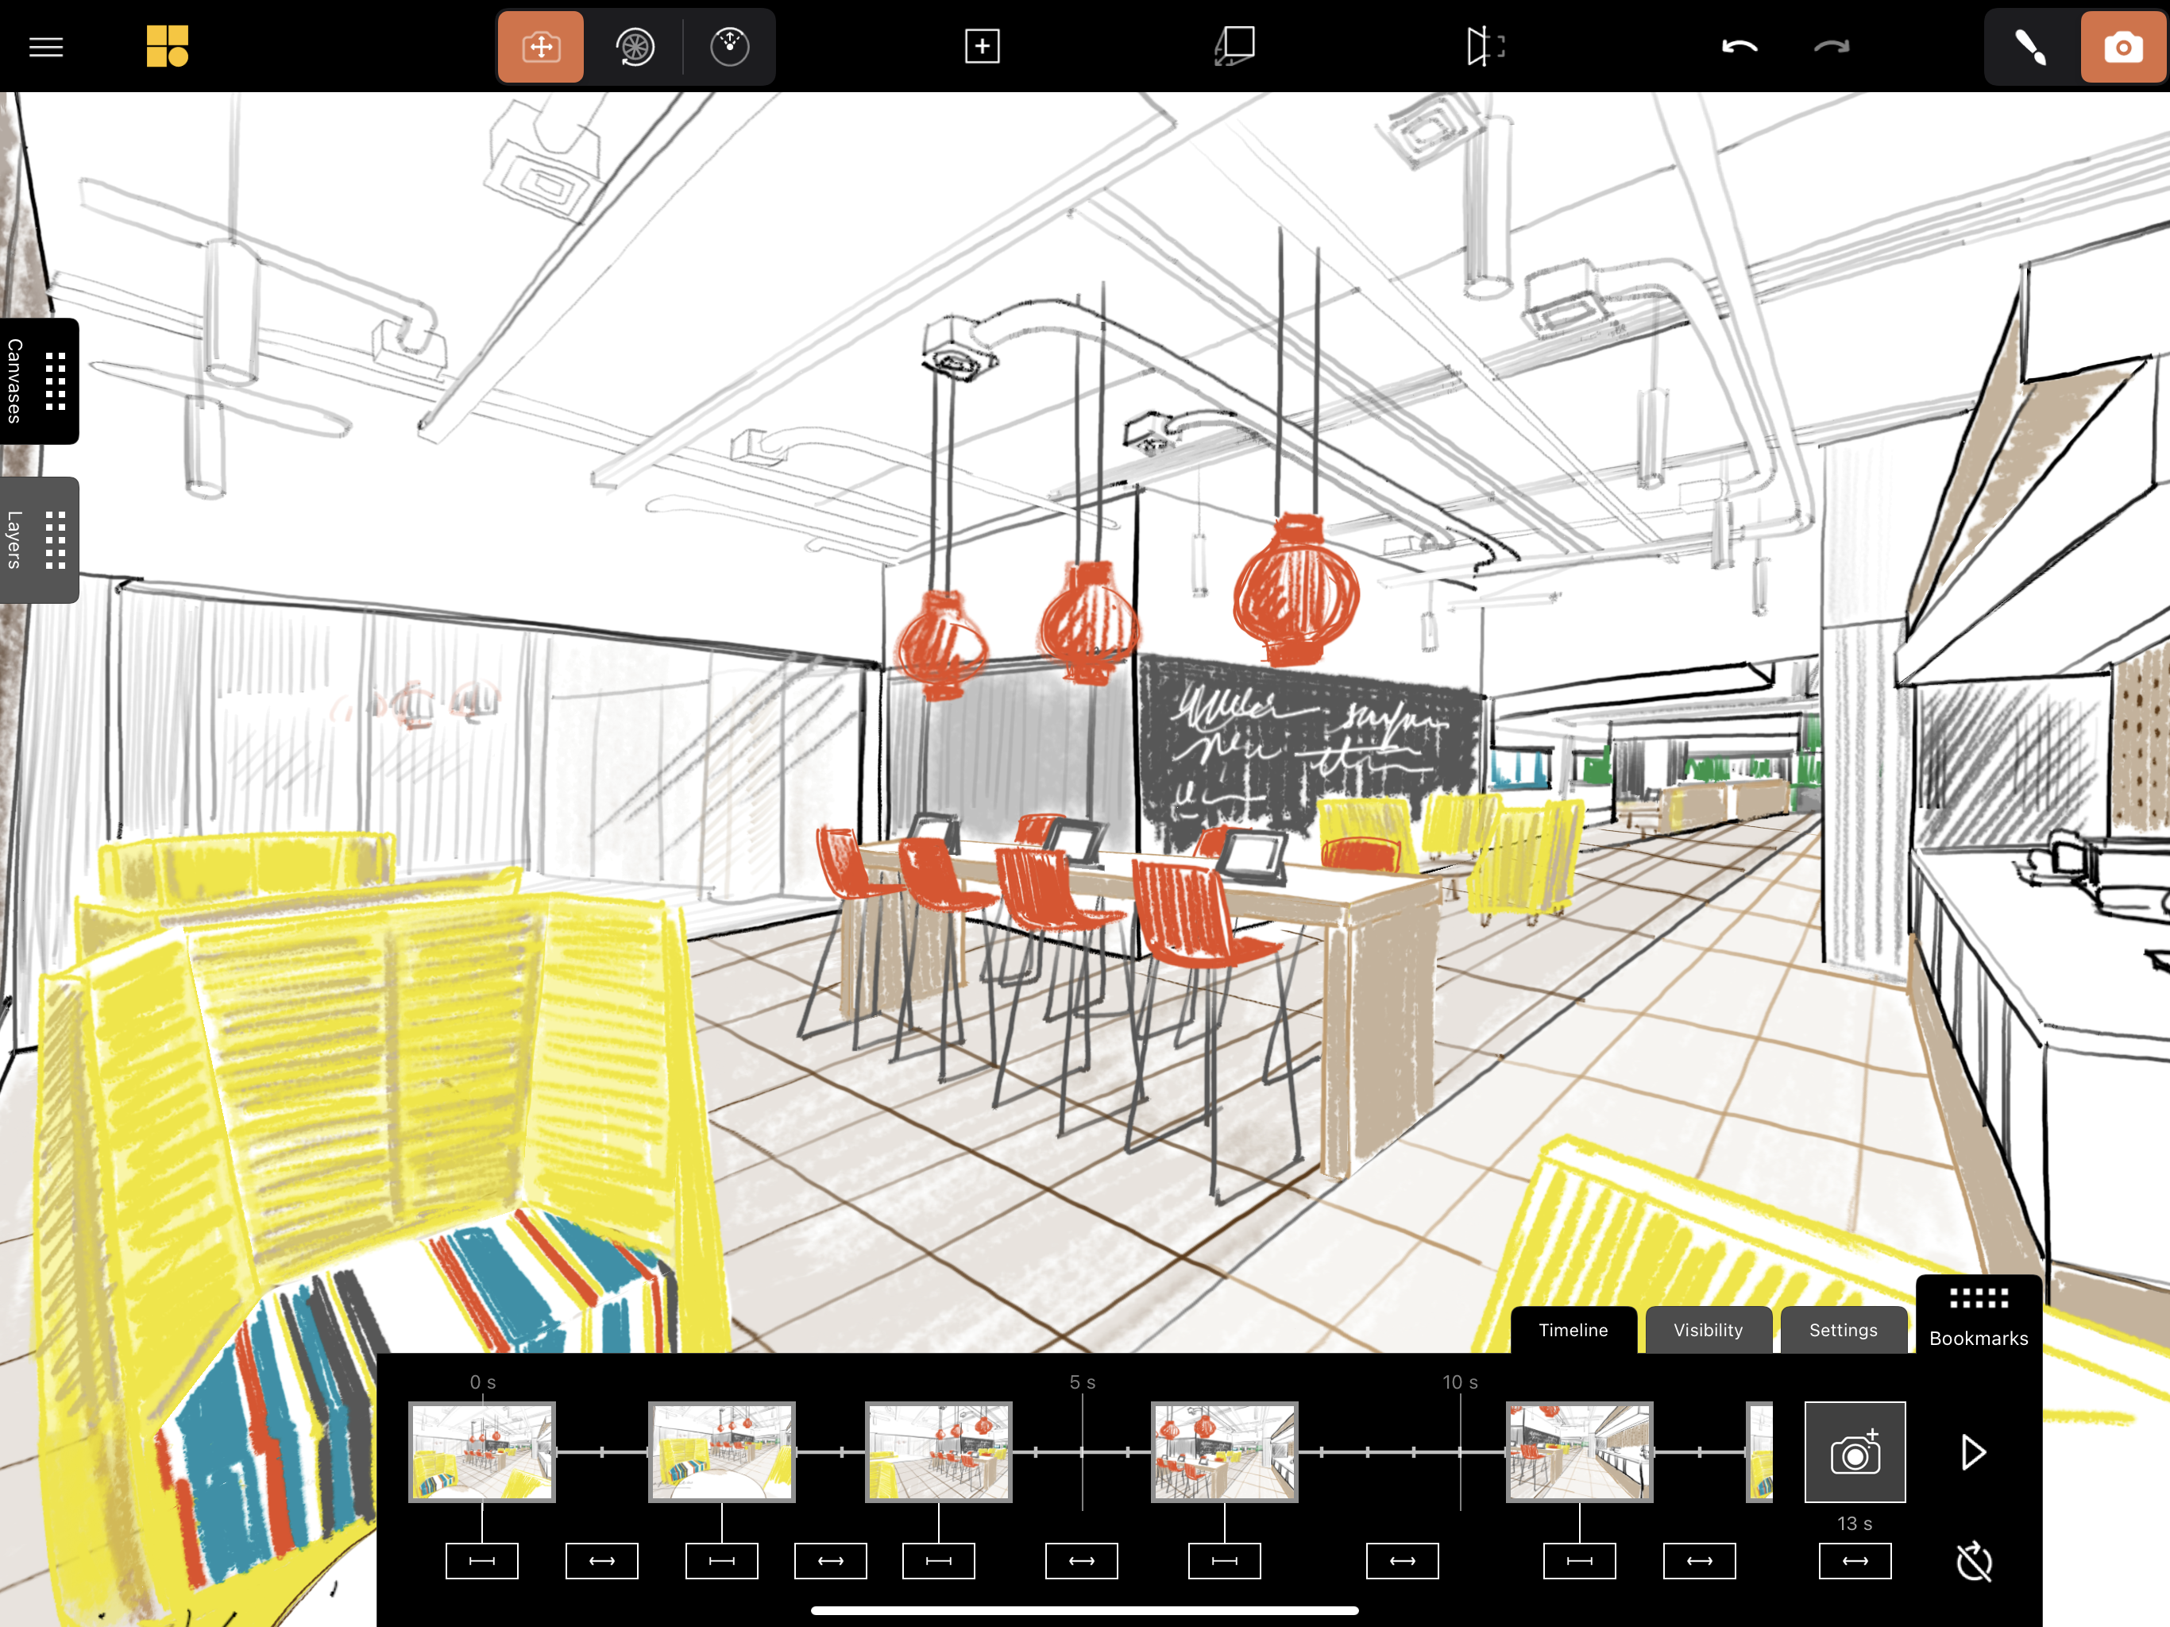Expand the Layers side panel
Viewport: 2170px width, 1627px height.
[x=39, y=539]
